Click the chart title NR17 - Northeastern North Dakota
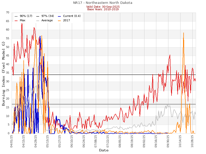Viewport: 206px width, 154px height. coord(103,3)
